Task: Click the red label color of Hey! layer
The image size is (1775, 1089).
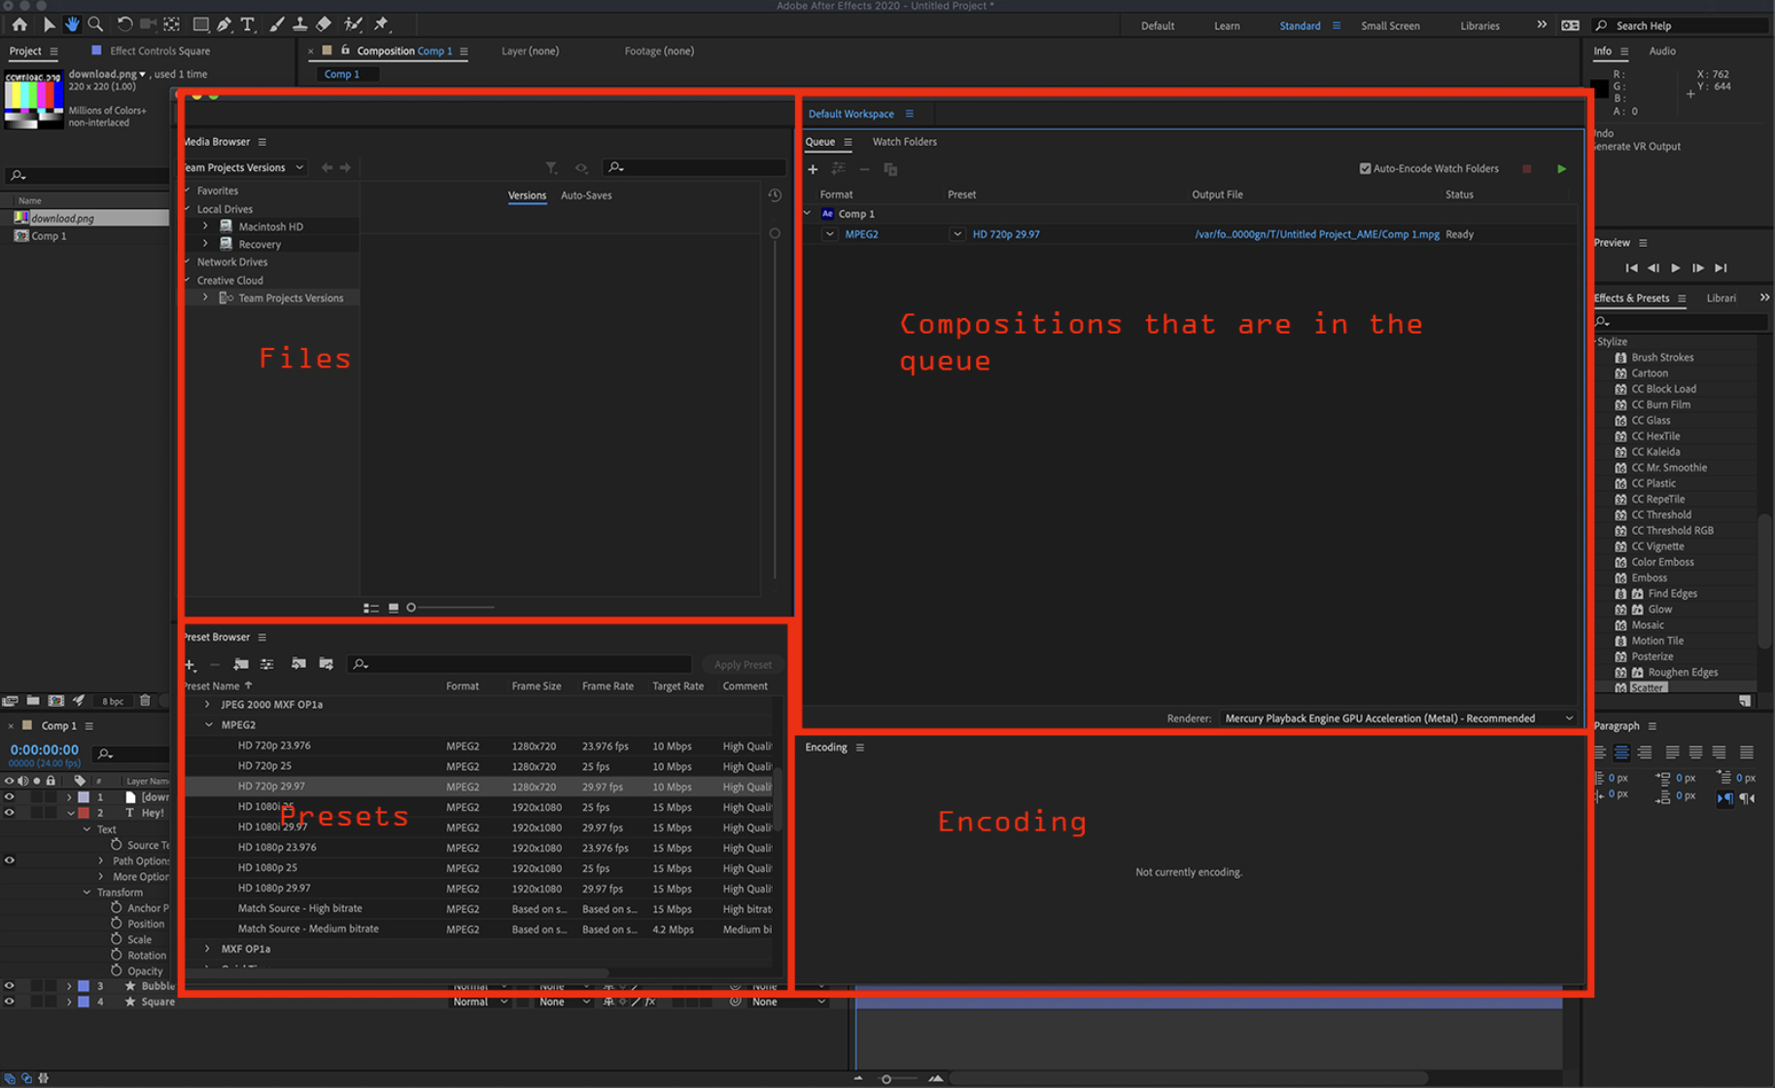Action: (x=84, y=813)
